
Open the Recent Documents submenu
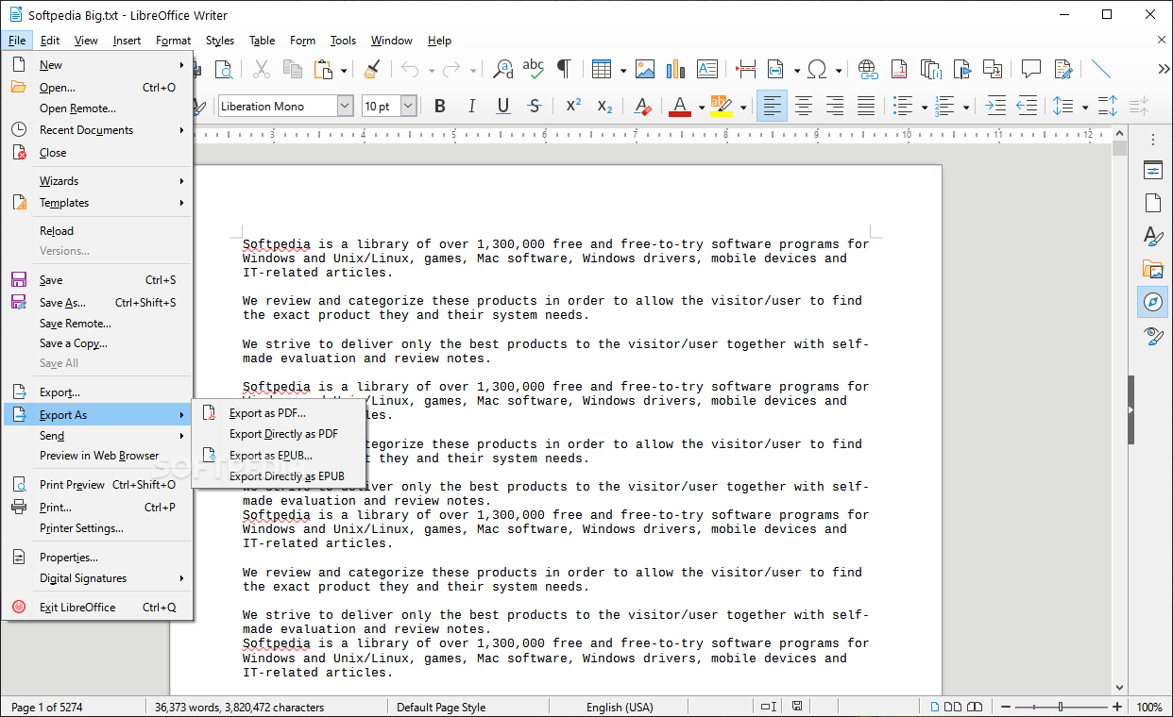click(x=97, y=130)
